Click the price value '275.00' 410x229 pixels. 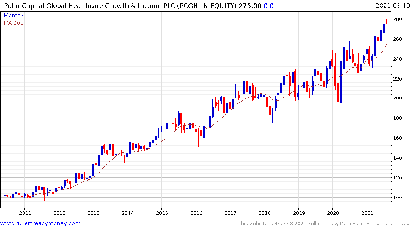tap(250, 6)
